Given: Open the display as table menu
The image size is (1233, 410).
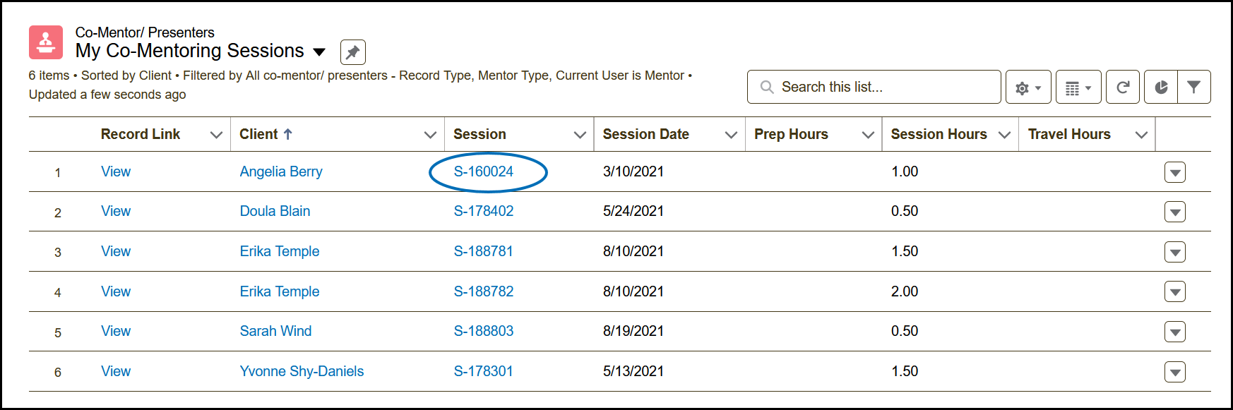Looking at the screenshot, I should (1078, 88).
